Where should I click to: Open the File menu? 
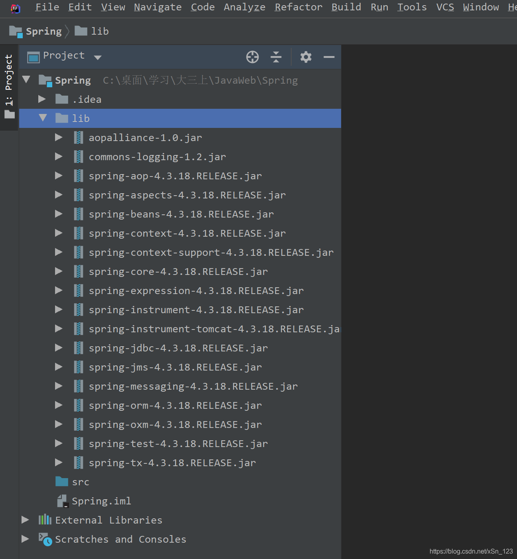point(47,7)
